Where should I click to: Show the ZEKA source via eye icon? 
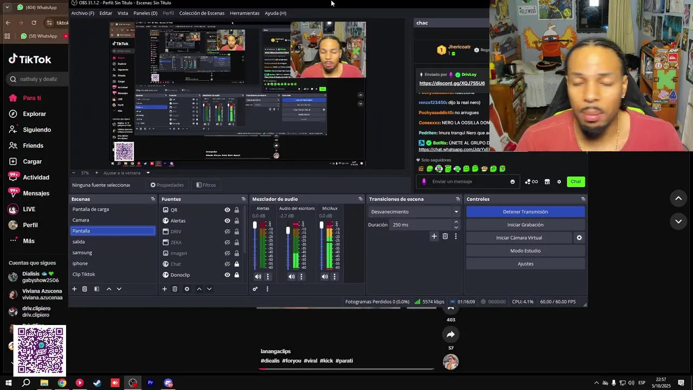click(227, 242)
